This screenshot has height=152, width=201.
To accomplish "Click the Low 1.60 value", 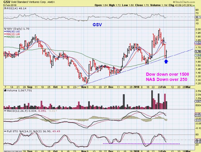I will (x=128, y=5).
